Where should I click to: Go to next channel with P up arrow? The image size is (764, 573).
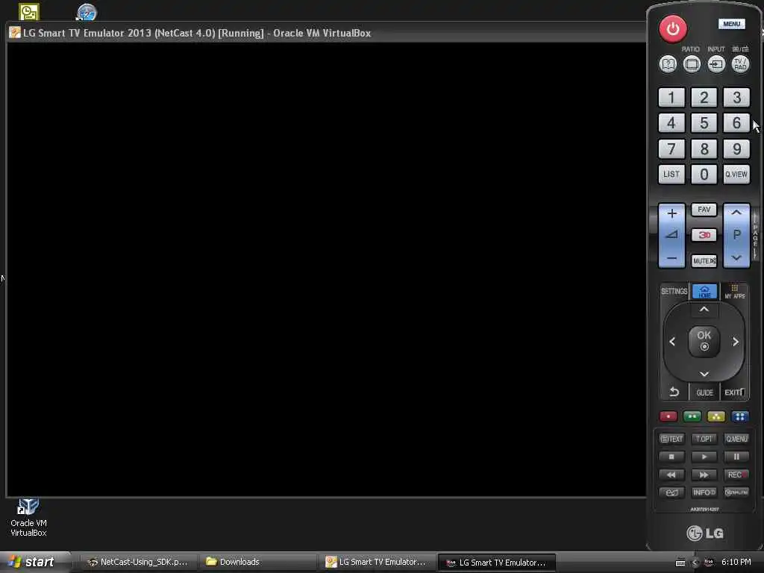point(736,213)
